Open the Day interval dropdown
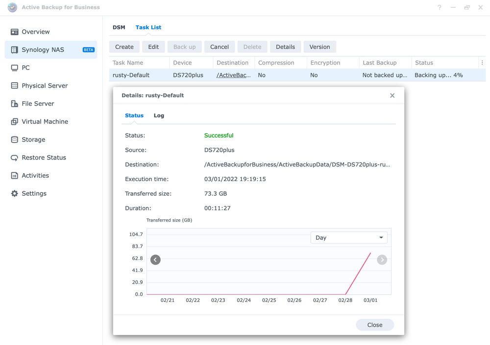 point(349,238)
